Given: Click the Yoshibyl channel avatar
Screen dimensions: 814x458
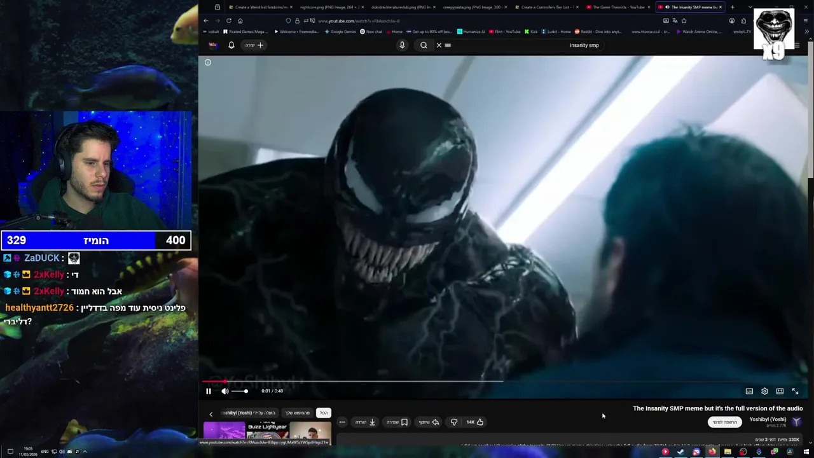Looking at the screenshot, I should click(796, 422).
